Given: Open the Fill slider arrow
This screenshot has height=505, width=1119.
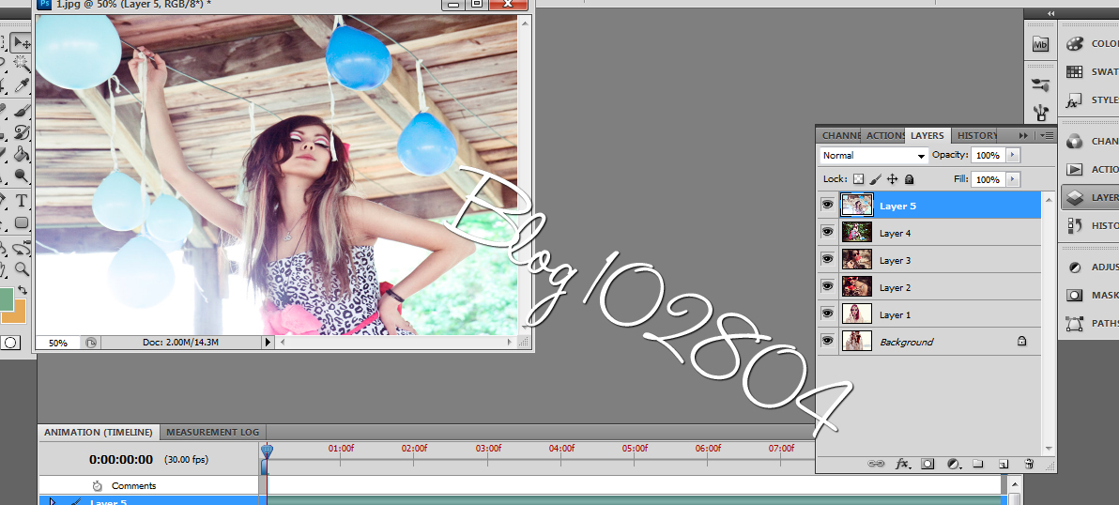Looking at the screenshot, I should coord(1013,179).
